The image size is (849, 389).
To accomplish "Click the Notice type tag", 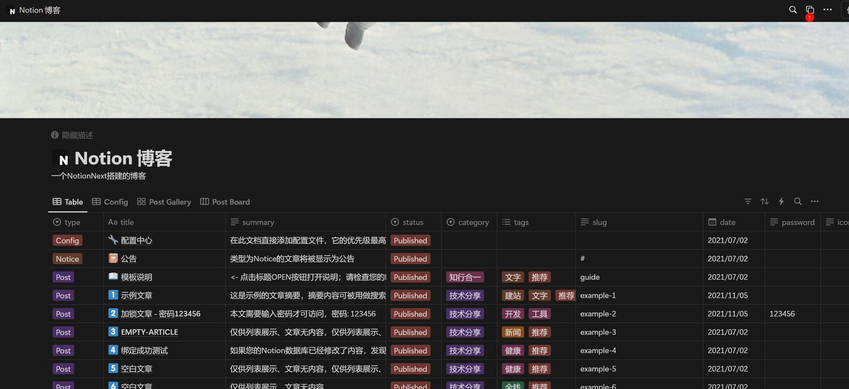I will pyautogui.click(x=67, y=259).
